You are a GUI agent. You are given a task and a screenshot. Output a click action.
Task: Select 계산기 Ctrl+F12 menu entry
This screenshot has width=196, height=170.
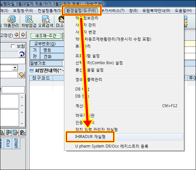coord(124,106)
